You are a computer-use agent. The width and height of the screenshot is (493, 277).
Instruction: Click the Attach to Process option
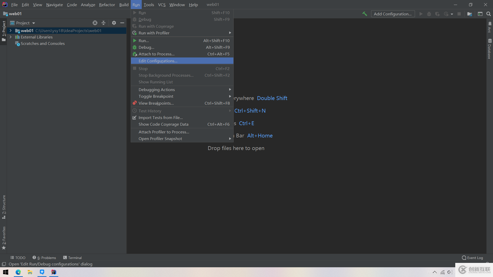[156, 54]
